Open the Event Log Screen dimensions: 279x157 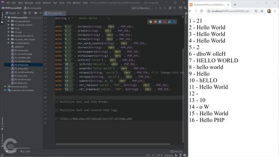point(177,151)
